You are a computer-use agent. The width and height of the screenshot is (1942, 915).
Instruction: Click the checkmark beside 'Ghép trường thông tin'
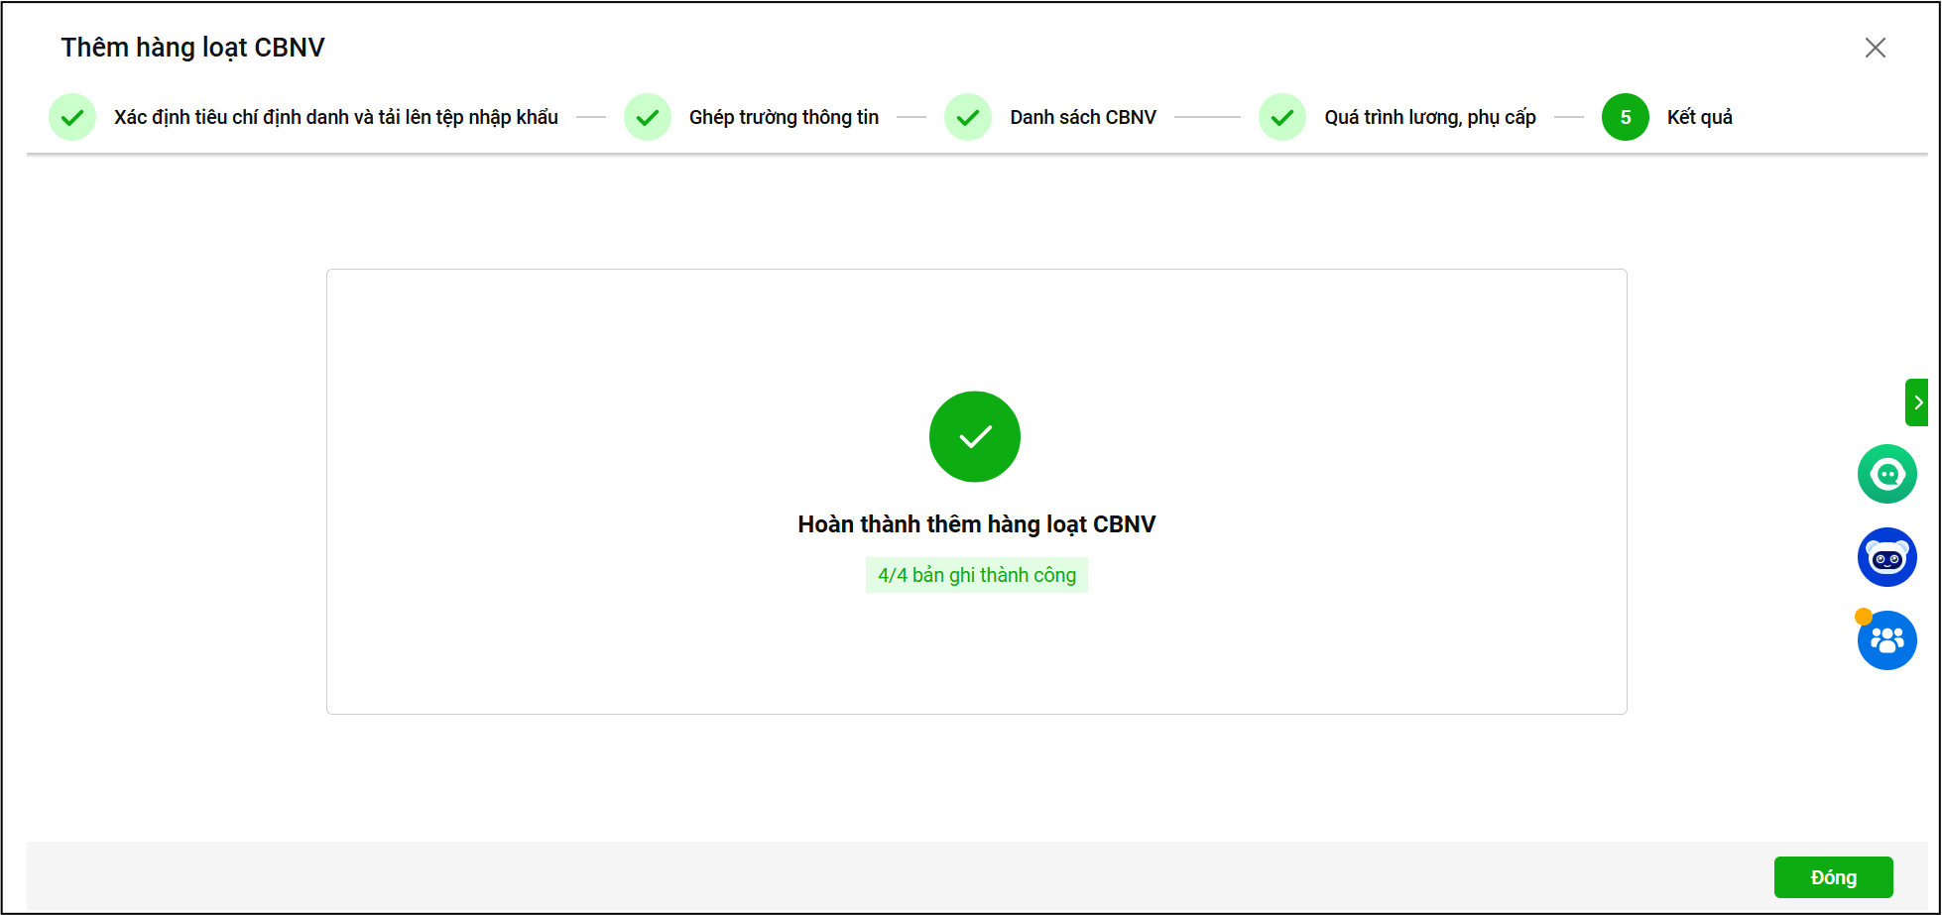[x=648, y=117]
